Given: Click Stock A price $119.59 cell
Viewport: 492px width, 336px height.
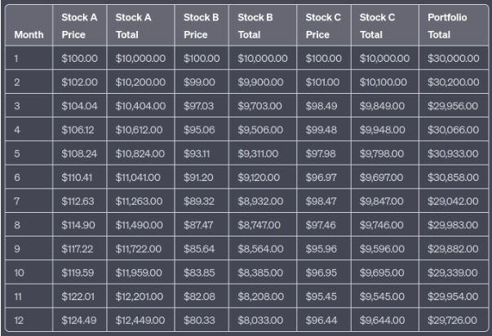Looking at the screenshot, I should click(79, 269).
